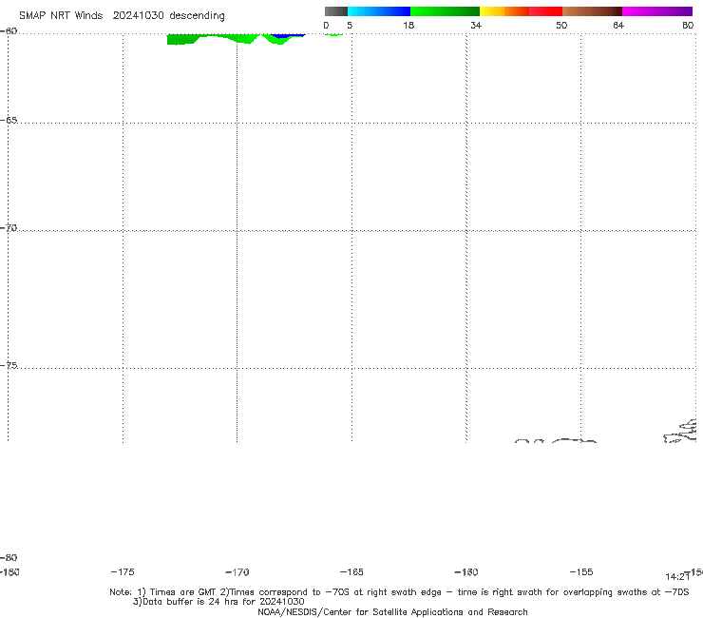Click the longitude label -175
703x618 pixels.
pos(123,571)
